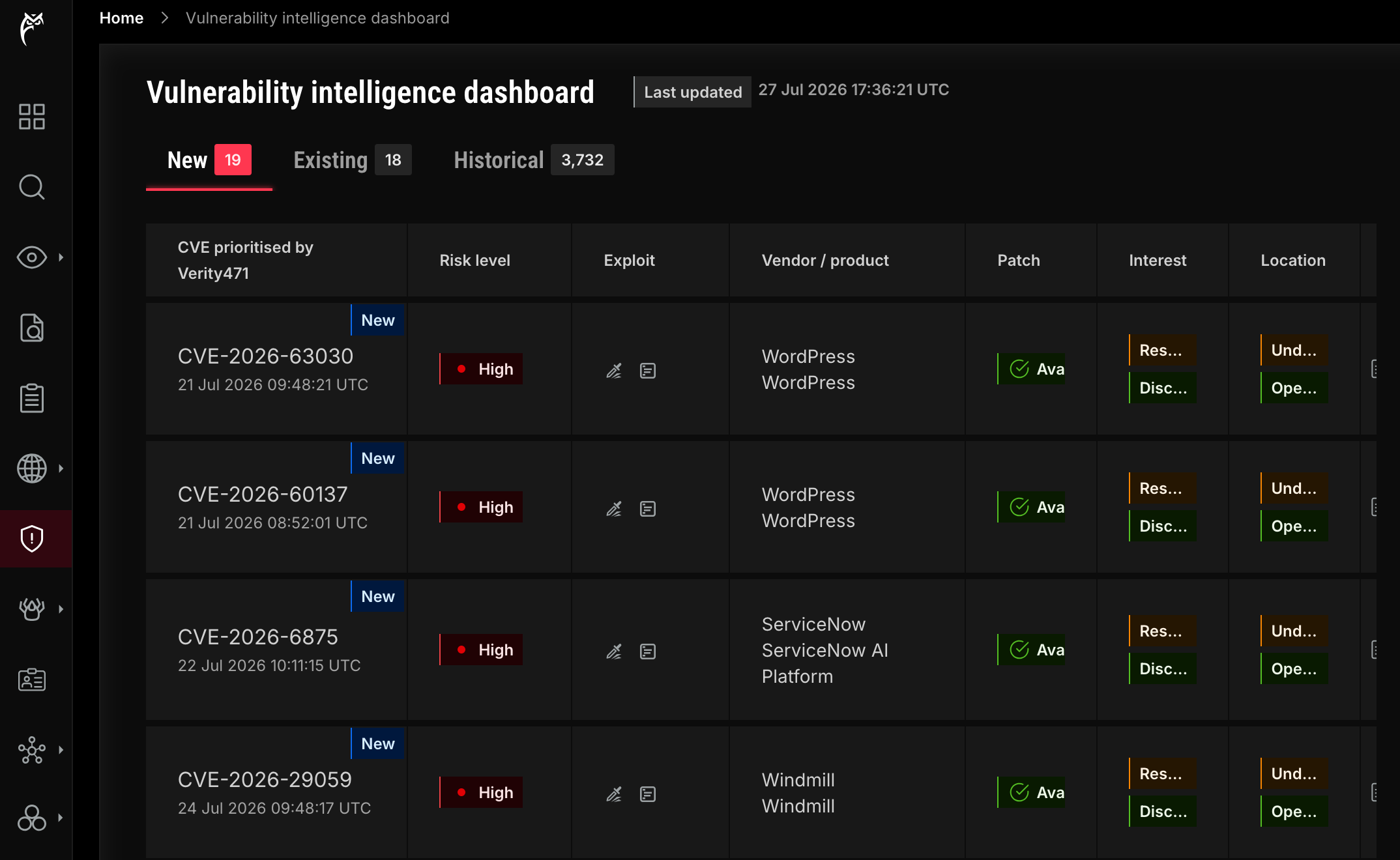Go to Home in breadcrumb
The height and width of the screenshot is (860, 1400).
[121, 18]
